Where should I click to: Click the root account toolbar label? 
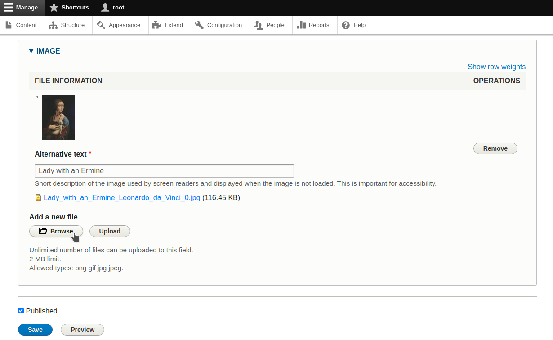[x=118, y=8]
